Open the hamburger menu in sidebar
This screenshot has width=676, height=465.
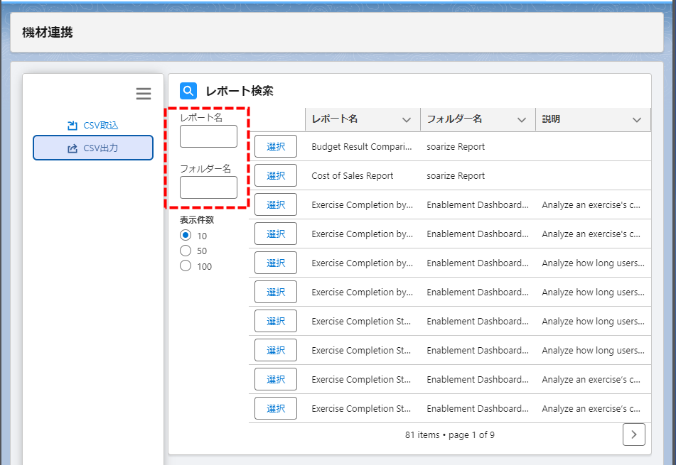[144, 94]
